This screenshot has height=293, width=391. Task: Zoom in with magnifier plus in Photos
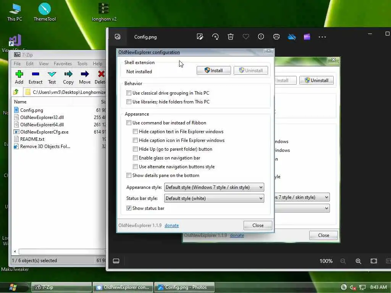point(358,261)
